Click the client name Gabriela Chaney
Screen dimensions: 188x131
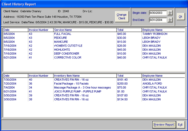(31, 11)
